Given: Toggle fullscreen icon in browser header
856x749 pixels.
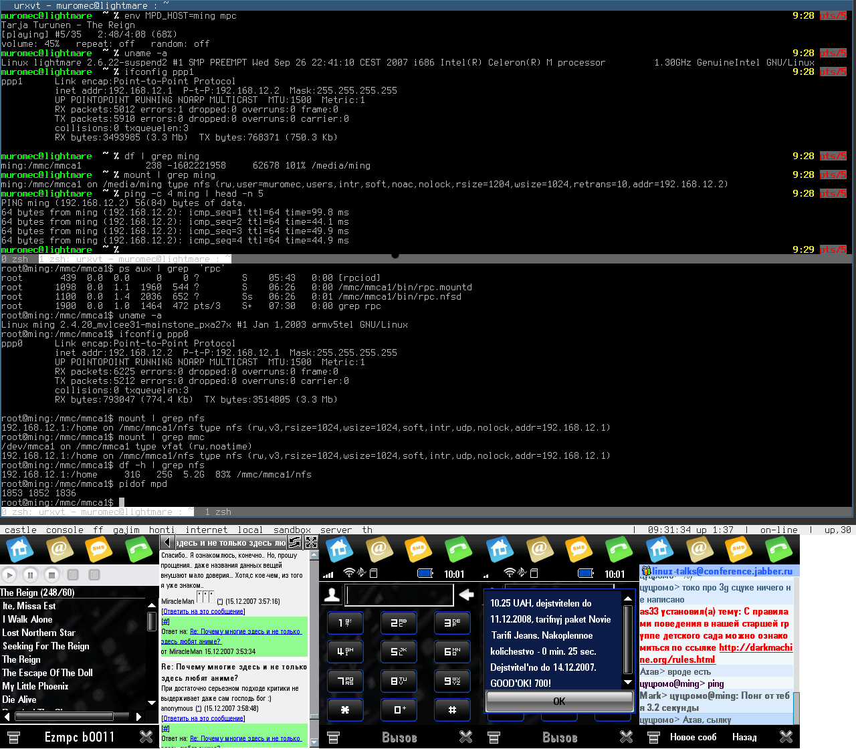Looking at the screenshot, I should pos(311,542).
